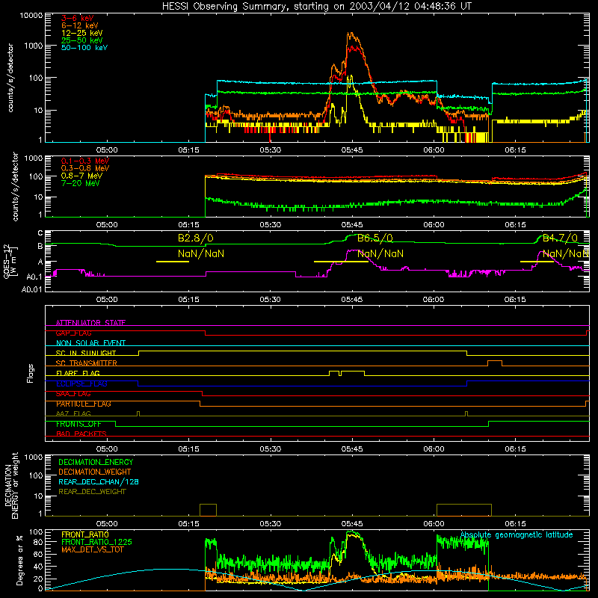Select the ATTENUATOR_STATE flag label
This screenshot has height=598, width=598.
tap(90, 323)
